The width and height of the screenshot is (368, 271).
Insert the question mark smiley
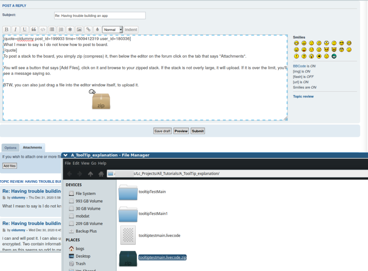point(304,56)
